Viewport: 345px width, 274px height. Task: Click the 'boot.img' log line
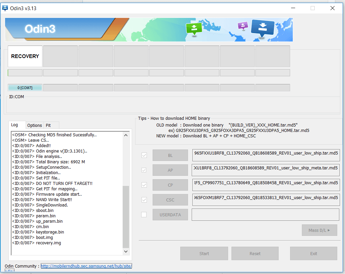[x=33, y=238]
